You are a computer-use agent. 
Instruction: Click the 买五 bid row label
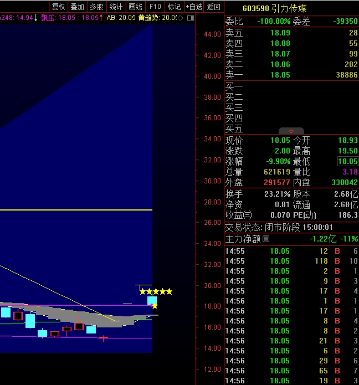(234, 129)
